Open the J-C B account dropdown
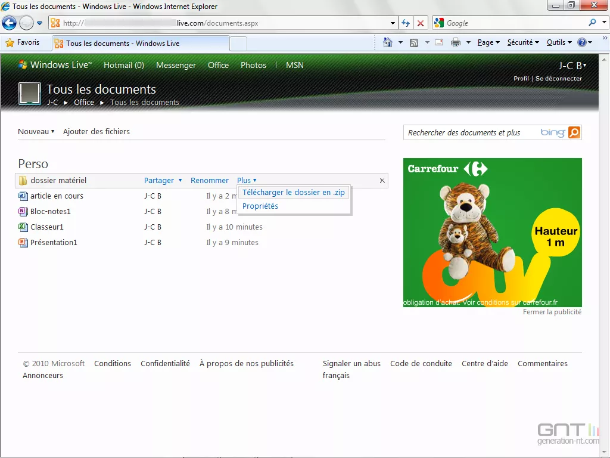 click(x=572, y=66)
